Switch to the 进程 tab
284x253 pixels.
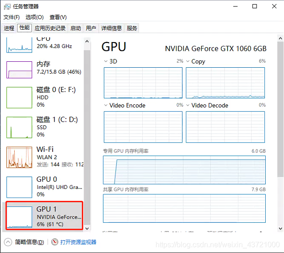pyautogui.click(x=9, y=28)
